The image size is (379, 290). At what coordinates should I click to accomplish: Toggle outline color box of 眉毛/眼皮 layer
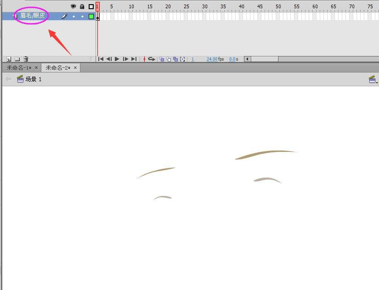pos(91,17)
